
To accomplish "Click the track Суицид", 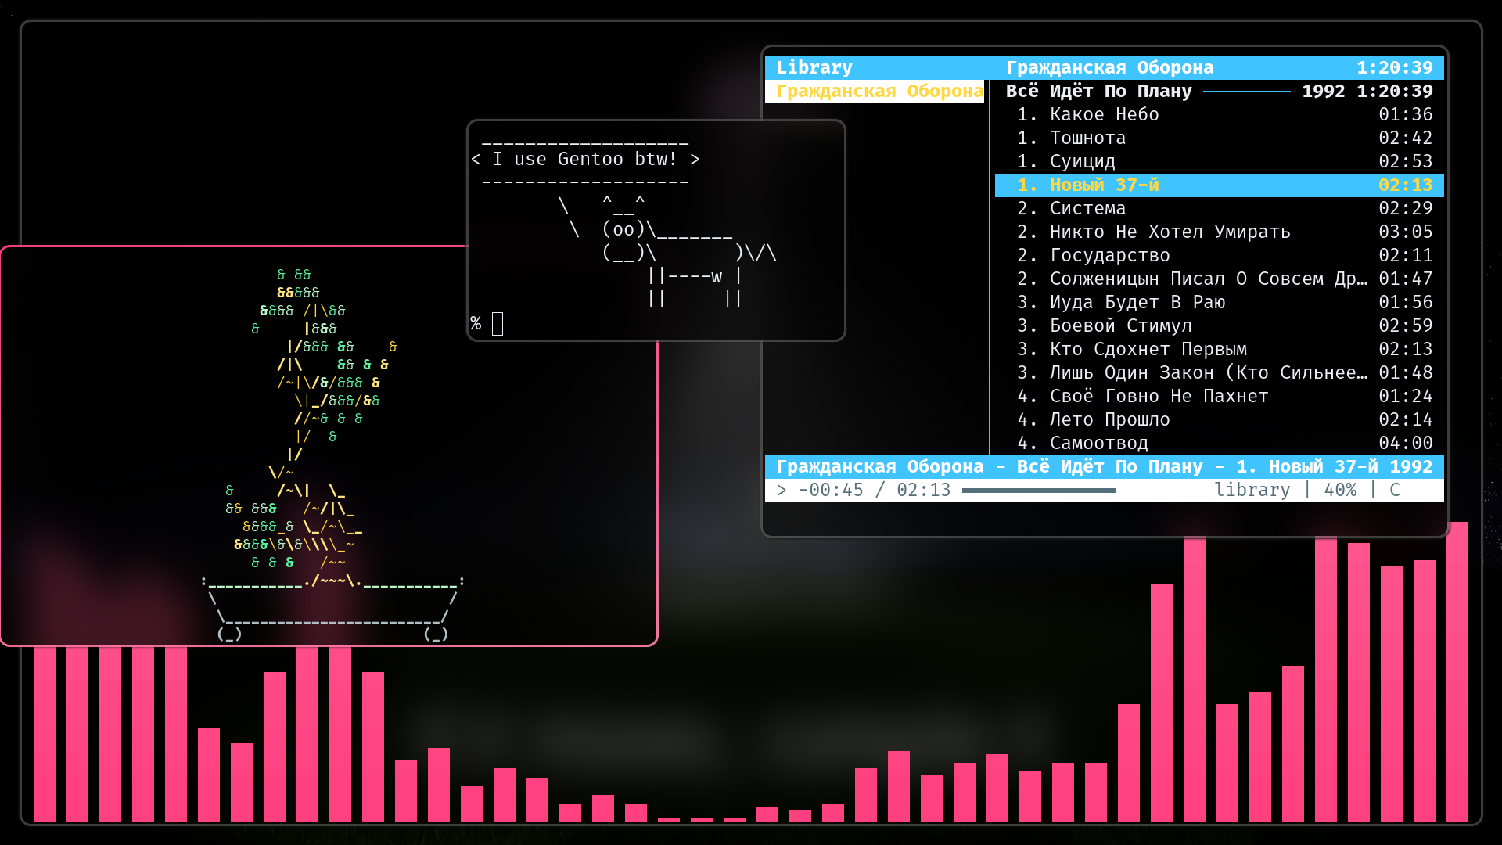I will 1082,162.
